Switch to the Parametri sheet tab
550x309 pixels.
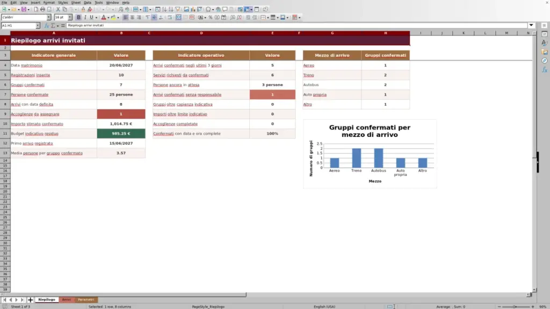86,300
